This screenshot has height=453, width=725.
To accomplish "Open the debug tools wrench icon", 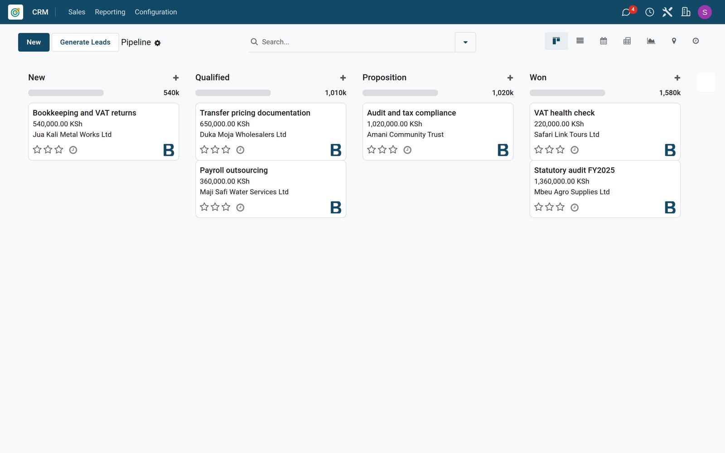I will pos(667,12).
